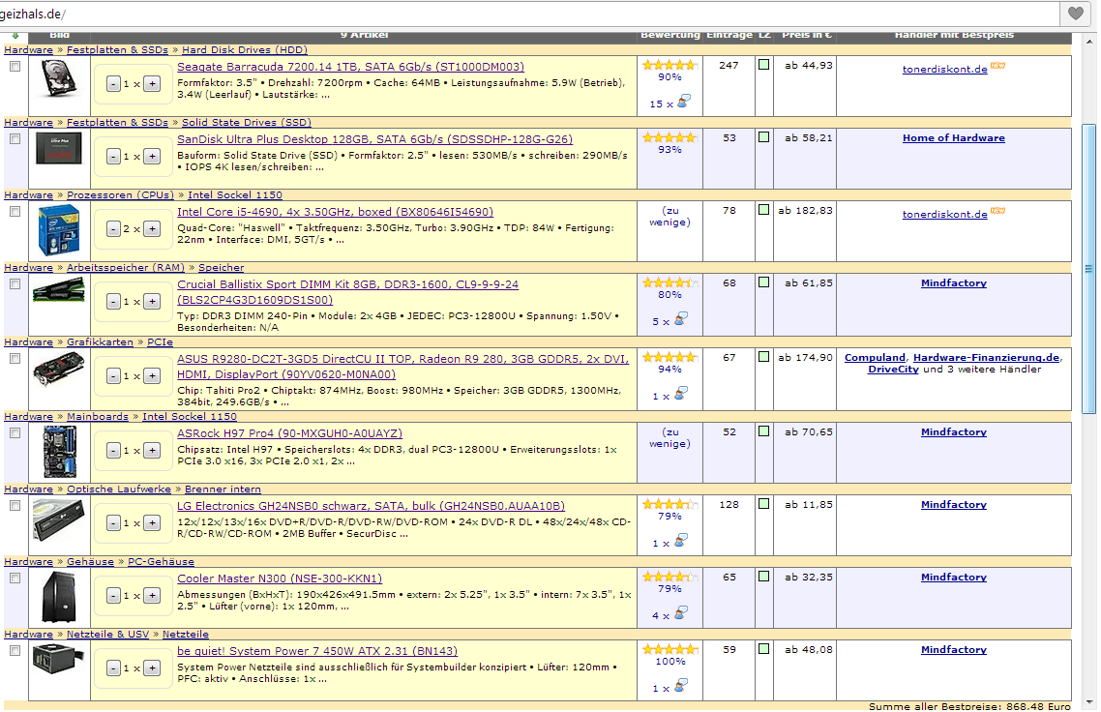Viewport: 1101px width, 712px height.
Task: Open review comments icon for LG Electronics GH24NSB0
Action: click(680, 541)
